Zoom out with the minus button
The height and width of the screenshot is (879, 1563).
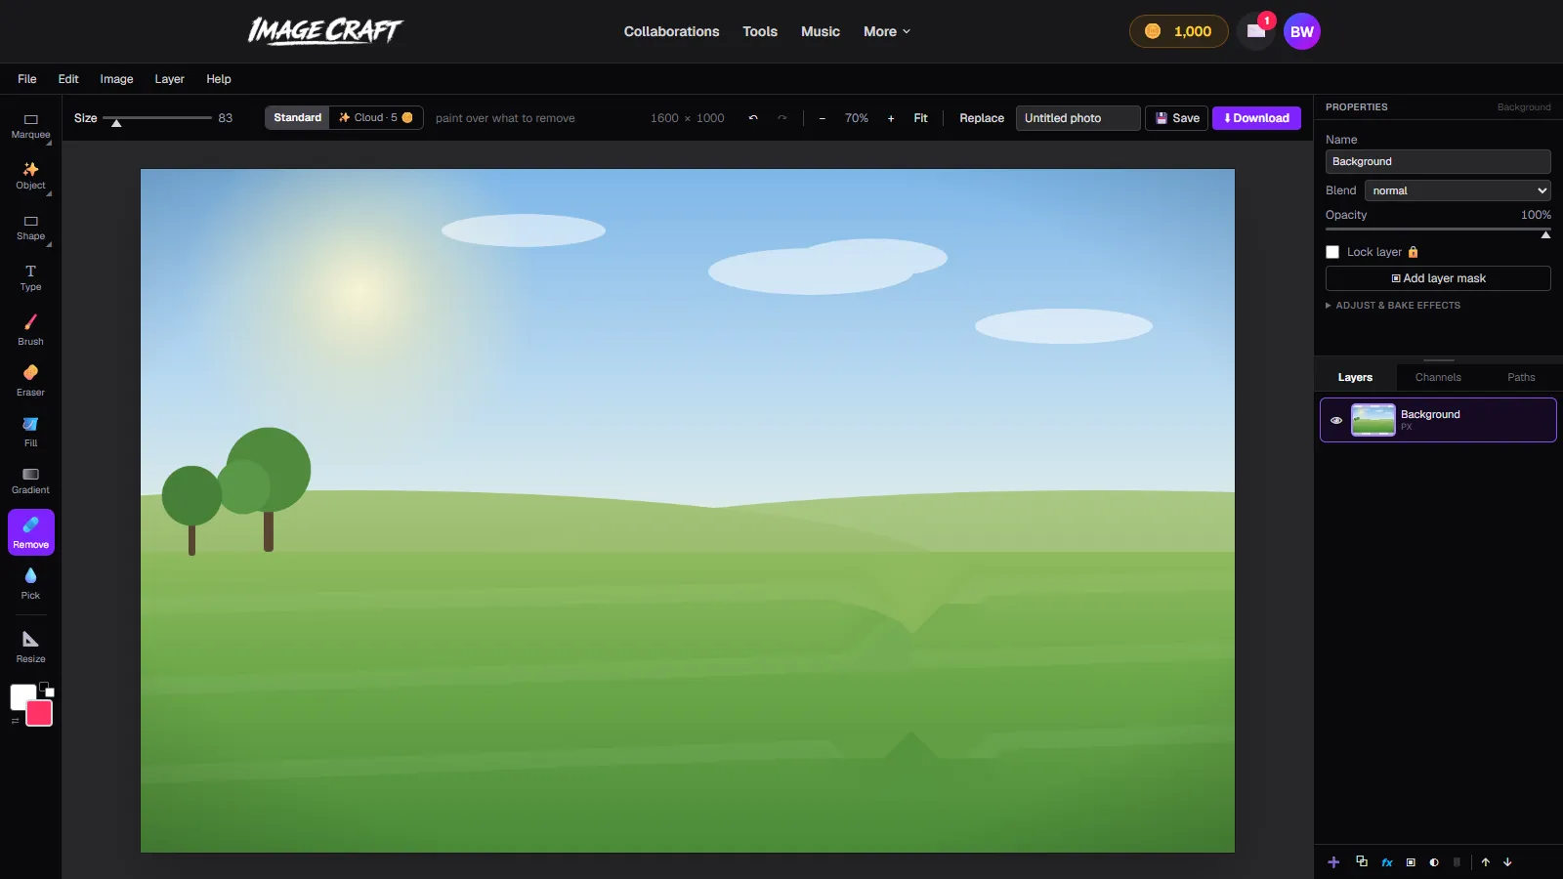pos(823,118)
